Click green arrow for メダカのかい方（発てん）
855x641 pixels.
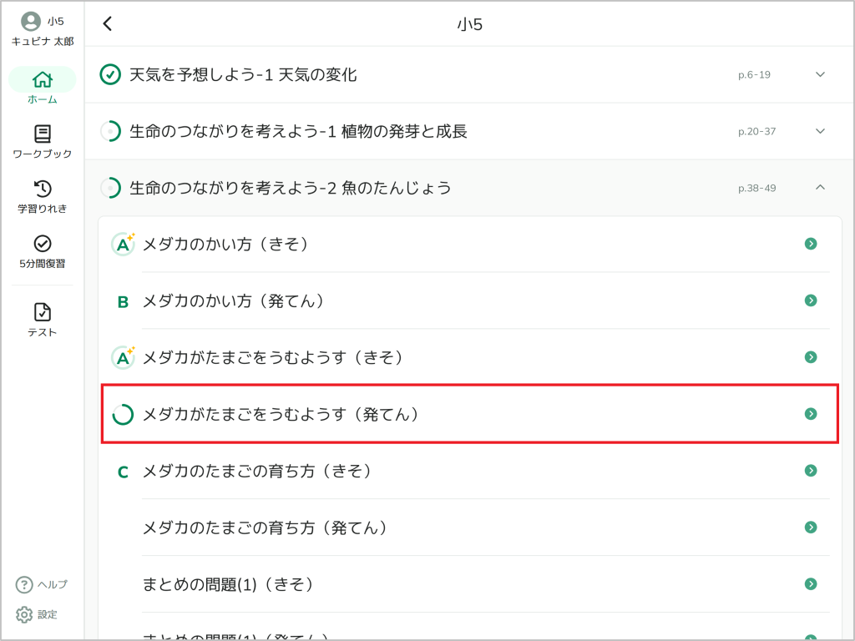coord(811,300)
